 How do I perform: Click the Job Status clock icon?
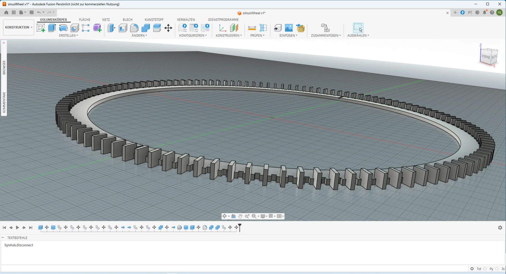point(477,12)
